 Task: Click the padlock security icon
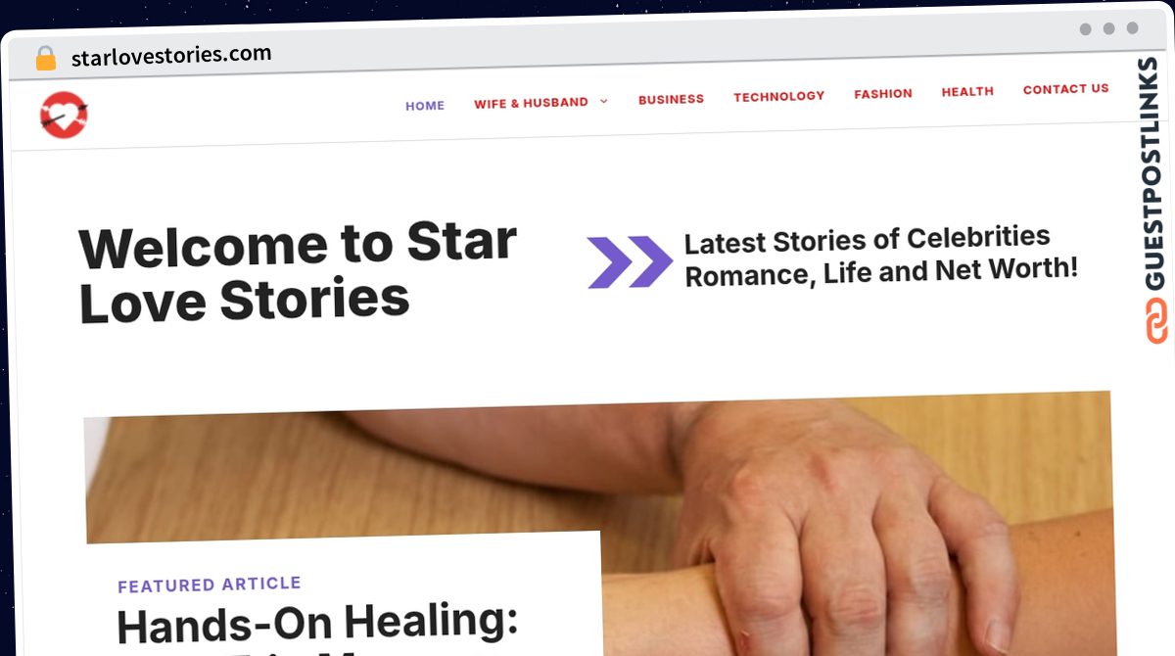(46, 59)
